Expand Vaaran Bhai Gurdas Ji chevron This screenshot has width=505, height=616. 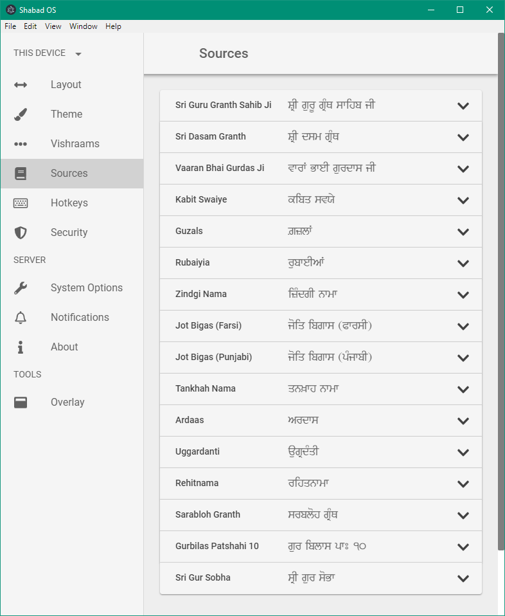[463, 168]
